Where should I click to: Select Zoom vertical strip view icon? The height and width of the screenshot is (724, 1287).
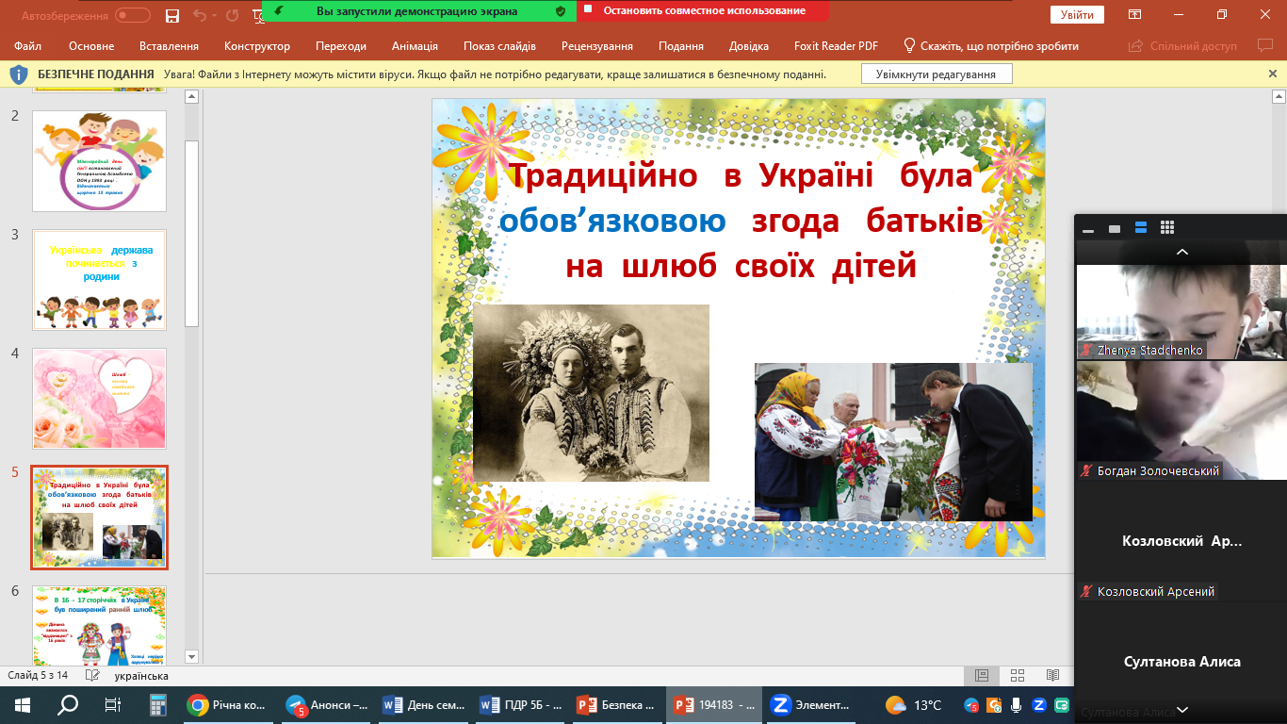click(1141, 228)
